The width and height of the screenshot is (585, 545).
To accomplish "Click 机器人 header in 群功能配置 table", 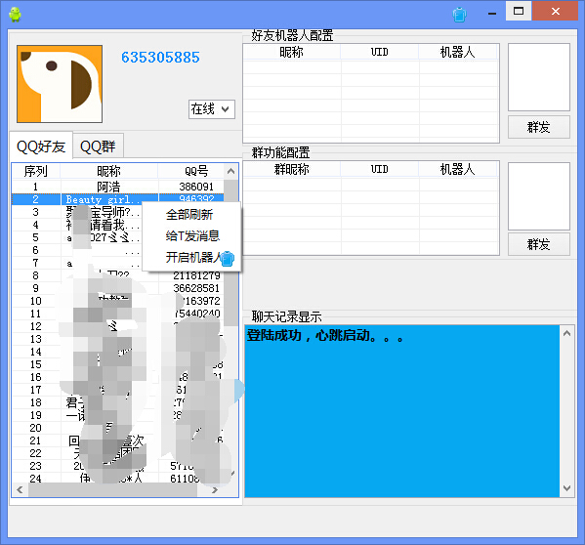I will coord(458,169).
